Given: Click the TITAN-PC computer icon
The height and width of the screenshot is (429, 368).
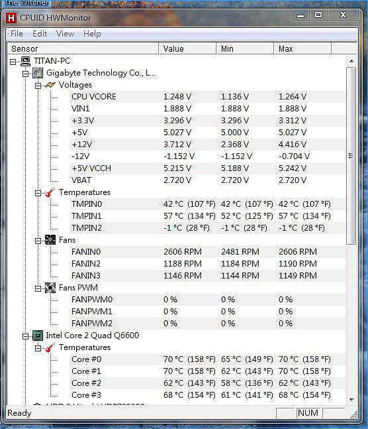Looking at the screenshot, I should [25, 61].
